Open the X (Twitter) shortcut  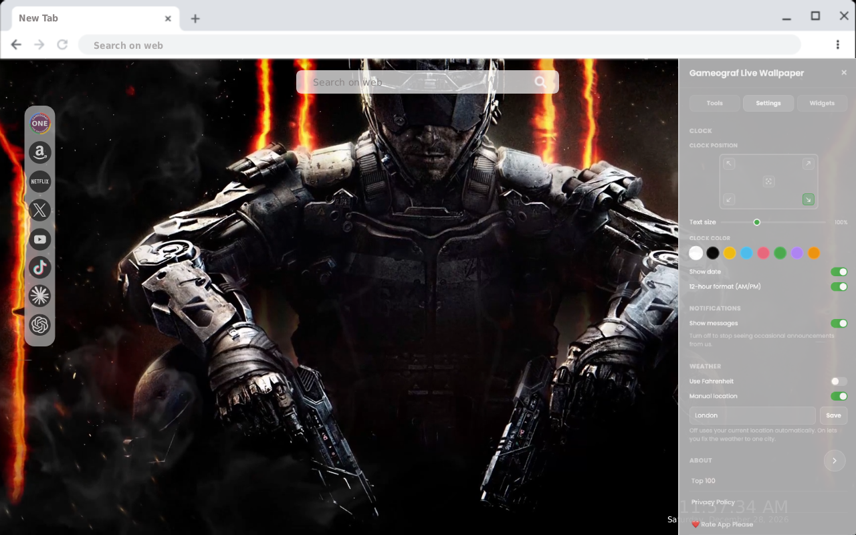pyautogui.click(x=40, y=210)
